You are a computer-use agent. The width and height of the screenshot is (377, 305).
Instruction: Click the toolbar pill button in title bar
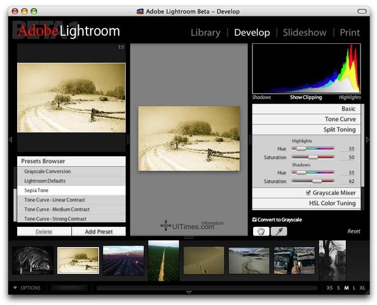(x=362, y=12)
